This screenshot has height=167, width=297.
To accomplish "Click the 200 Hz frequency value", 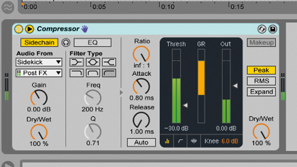I will pyautogui.click(x=93, y=109).
